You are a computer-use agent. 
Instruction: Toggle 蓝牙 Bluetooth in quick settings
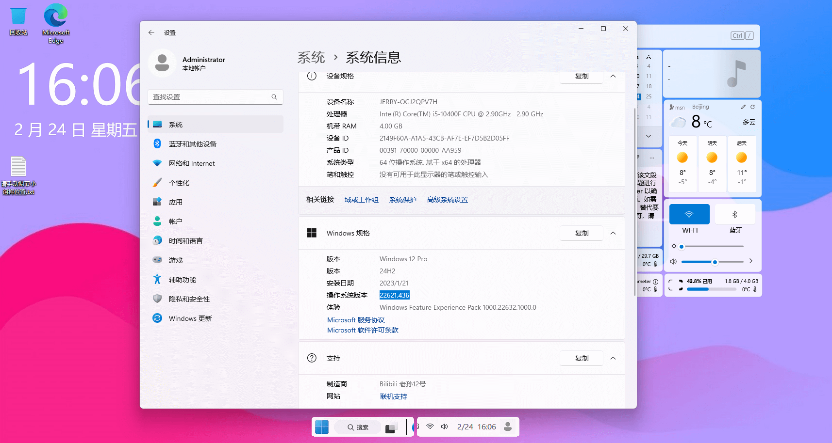point(735,214)
